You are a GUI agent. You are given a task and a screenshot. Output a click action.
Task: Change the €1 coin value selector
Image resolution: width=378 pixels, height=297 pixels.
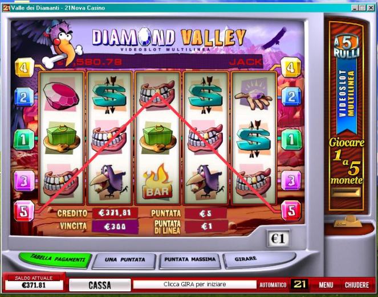tap(278, 238)
